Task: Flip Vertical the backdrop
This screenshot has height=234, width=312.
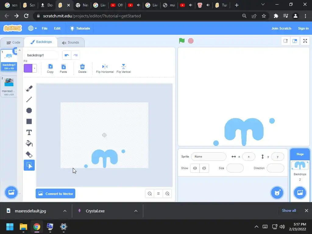Action: [124, 69]
